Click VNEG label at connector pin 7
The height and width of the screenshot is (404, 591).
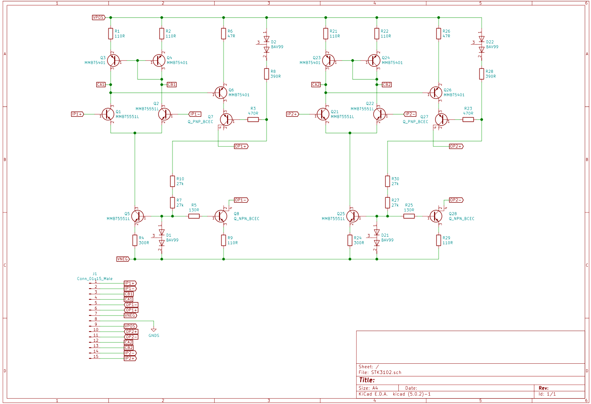point(130,315)
